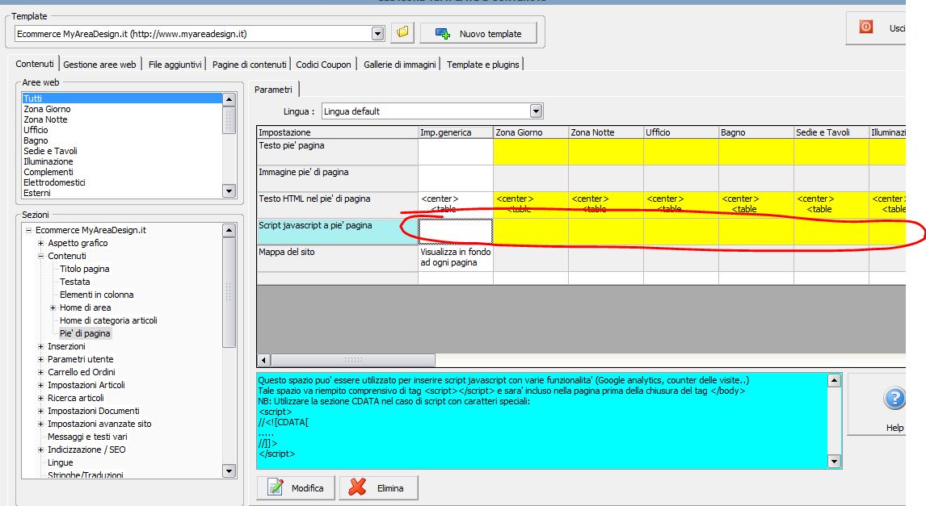Expand the Ricerca articoli node
The height and width of the screenshot is (506, 926).
[x=40, y=399]
